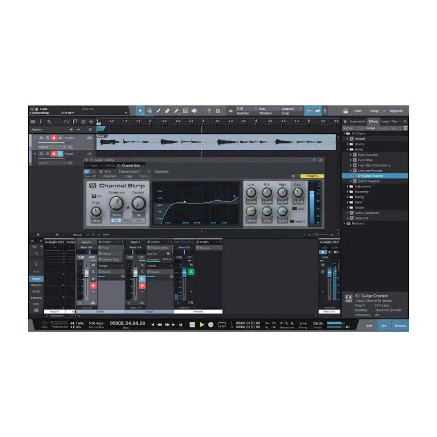
Task: Toggle the LC low cut switch
Action: point(94,196)
